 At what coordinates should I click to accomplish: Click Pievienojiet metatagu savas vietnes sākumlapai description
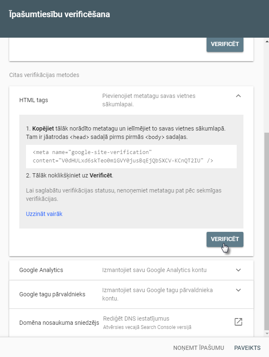(149, 100)
